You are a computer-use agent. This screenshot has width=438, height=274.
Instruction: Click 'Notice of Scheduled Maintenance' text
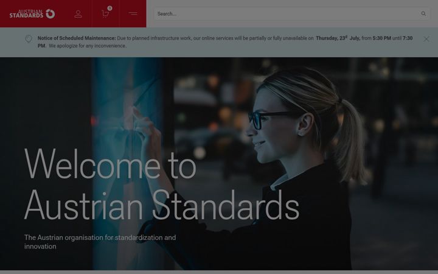coord(77,38)
